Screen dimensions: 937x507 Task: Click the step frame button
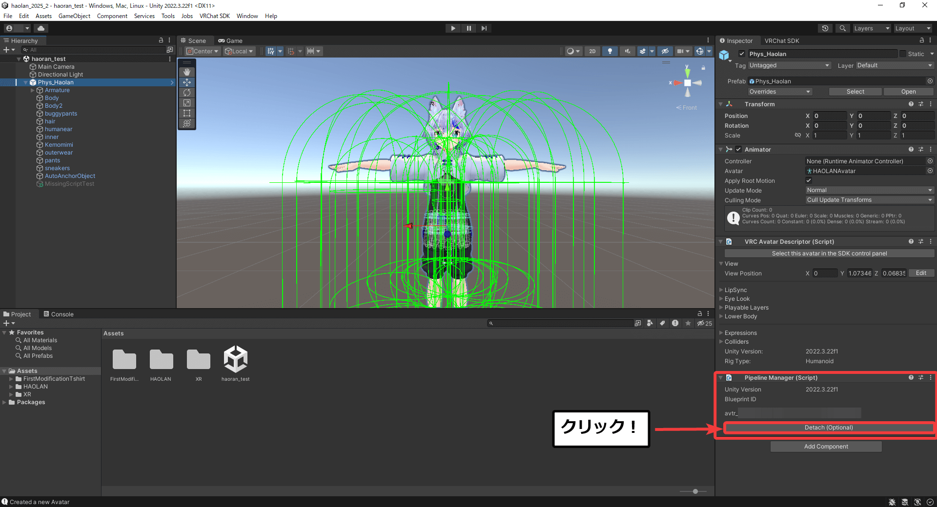(484, 28)
